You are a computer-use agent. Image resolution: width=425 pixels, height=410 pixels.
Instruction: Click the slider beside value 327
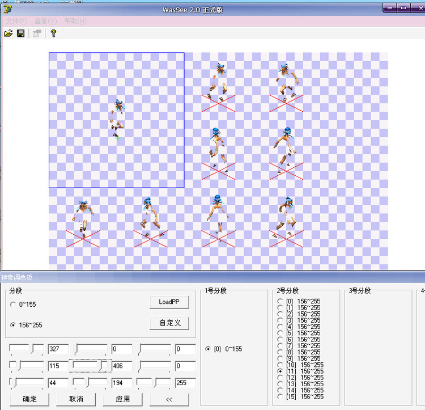coord(26,349)
